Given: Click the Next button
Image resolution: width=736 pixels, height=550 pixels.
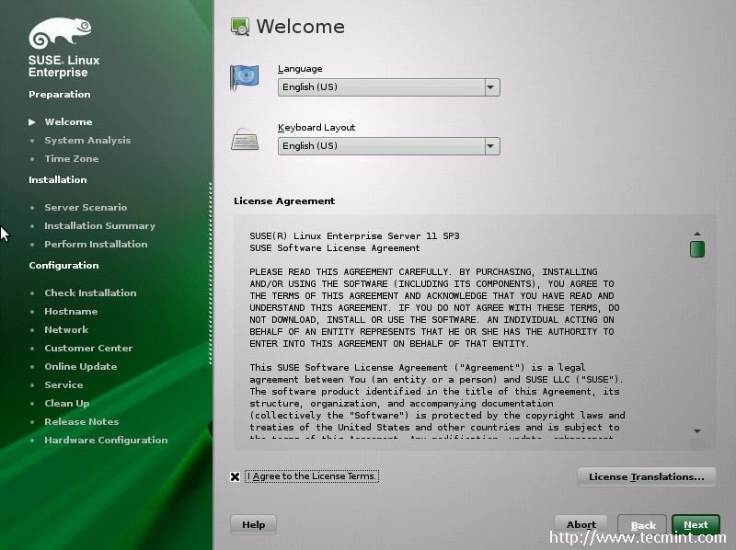Looking at the screenshot, I should click(x=696, y=524).
